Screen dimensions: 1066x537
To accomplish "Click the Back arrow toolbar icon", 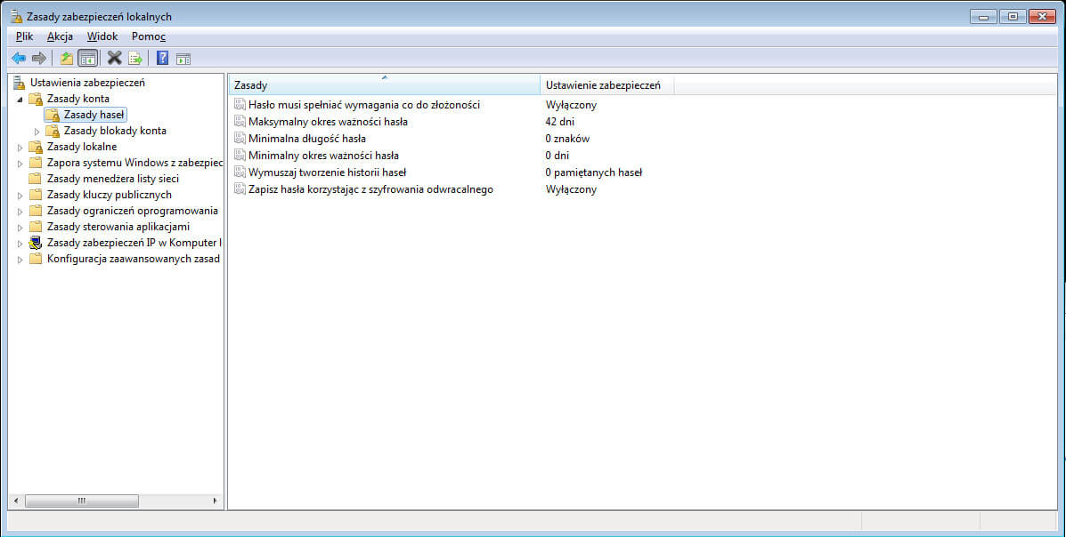I will click(18, 59).
